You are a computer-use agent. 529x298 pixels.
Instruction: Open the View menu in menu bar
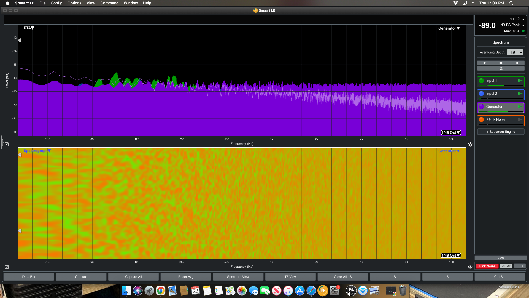pos(91,3)
